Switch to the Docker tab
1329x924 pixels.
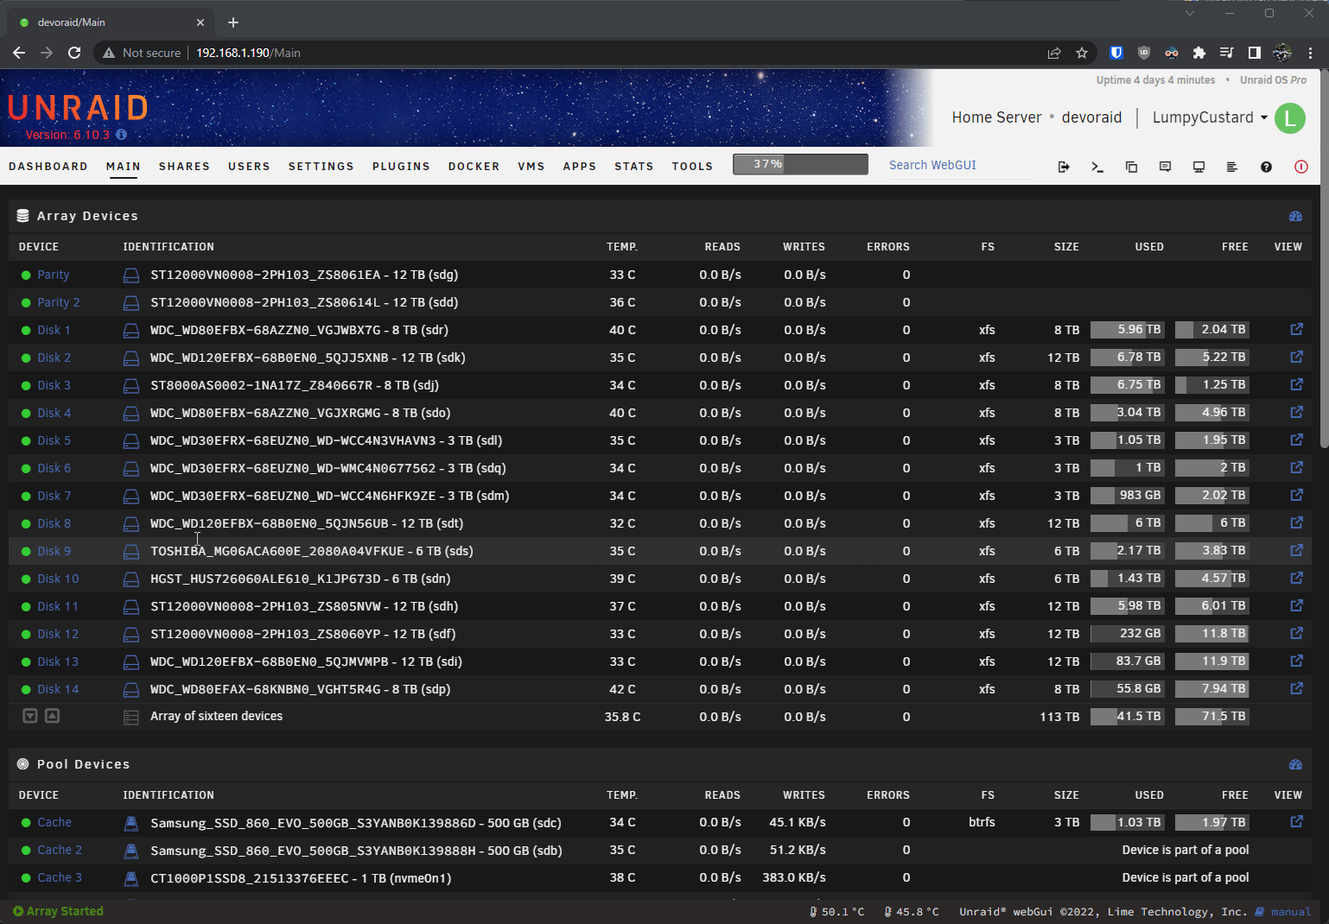click(x=474, y=167)
